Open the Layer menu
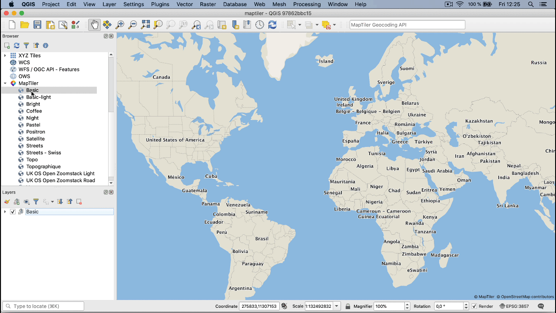 pyautogui.click(x=109, y=4)
